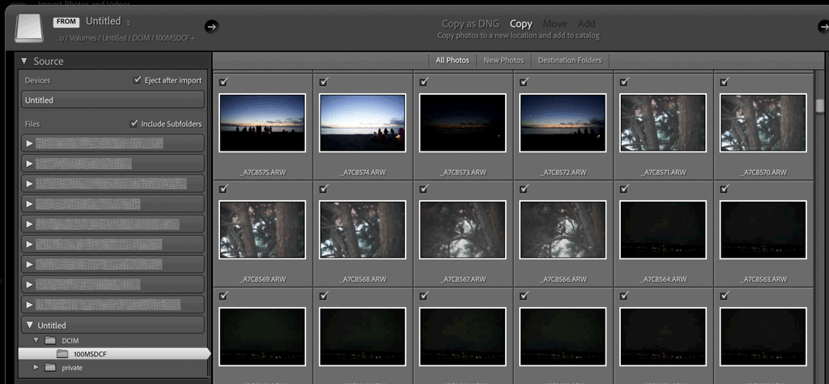Select the _A7C8575.ARW thumbnail
Image resolution: width=829 pixels, height=384 pixels.
pos(262,123)
